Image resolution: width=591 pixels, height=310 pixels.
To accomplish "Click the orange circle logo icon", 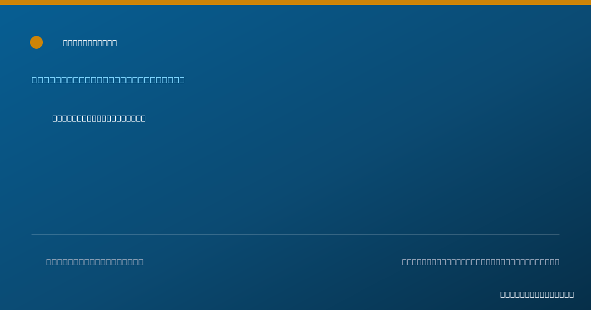I will coord(36,42).
